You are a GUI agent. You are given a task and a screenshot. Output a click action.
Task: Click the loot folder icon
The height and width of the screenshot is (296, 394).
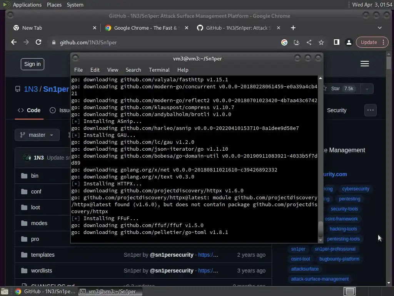24,207
